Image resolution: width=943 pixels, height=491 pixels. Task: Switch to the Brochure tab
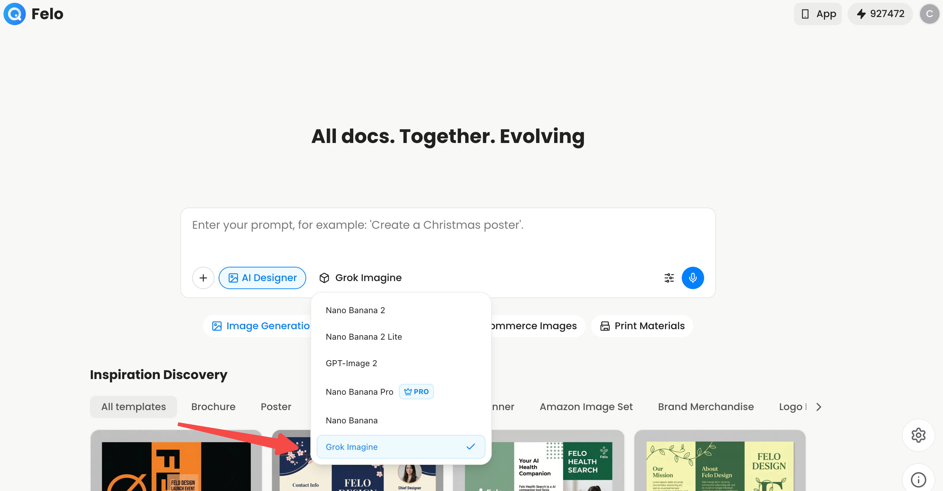pyautogui.click(x=213, y=407)
